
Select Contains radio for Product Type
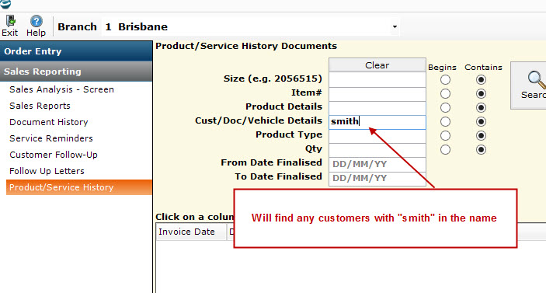coord(481,135)
